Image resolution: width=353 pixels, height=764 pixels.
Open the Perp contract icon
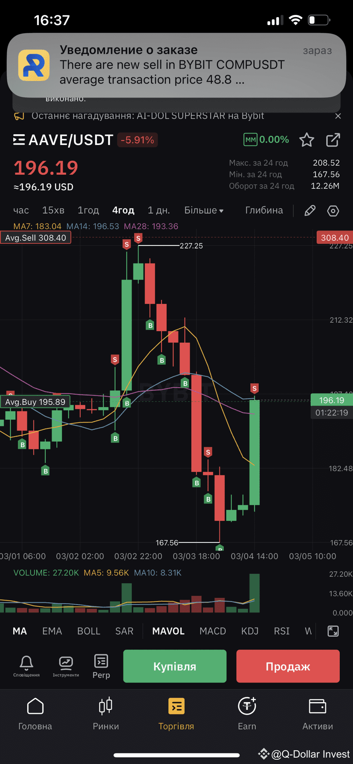click(x=101, y=666)
